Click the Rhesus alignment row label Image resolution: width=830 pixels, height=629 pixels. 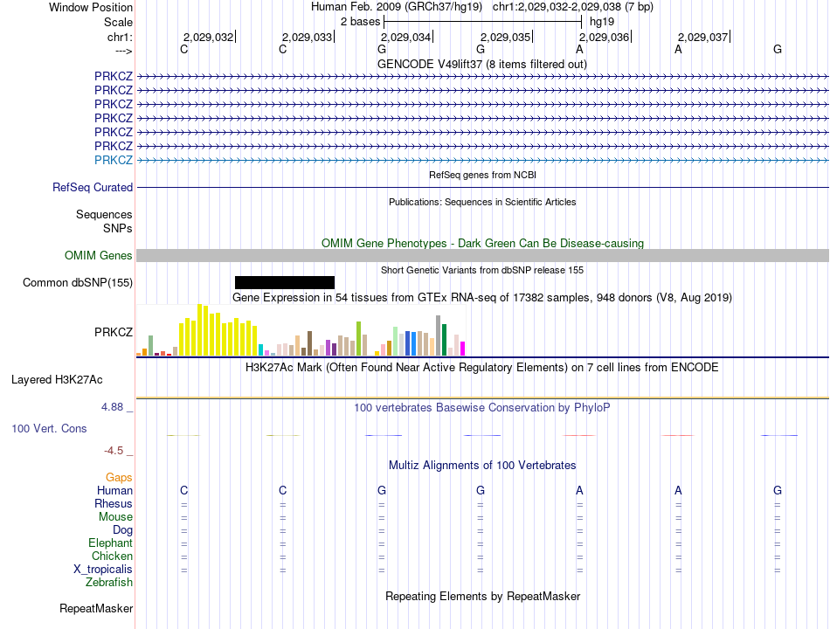[x=114, y=503]
